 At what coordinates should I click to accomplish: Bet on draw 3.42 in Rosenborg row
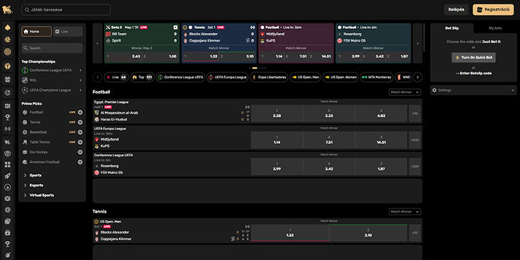click(329, 166)
